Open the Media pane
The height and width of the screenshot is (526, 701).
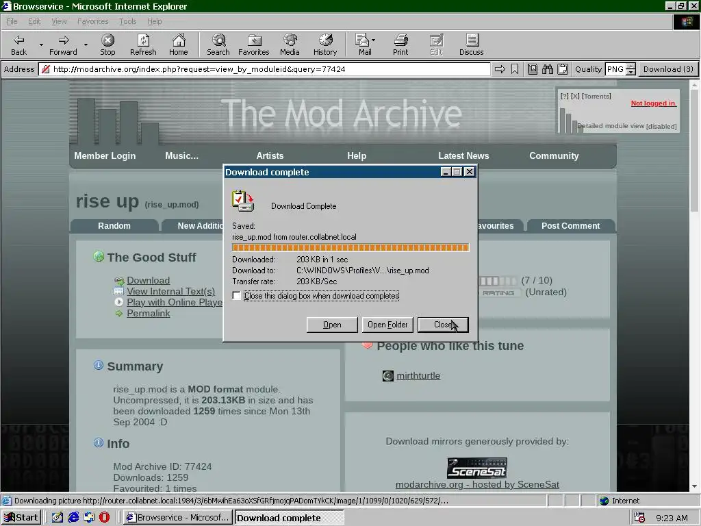click(290, 45)
